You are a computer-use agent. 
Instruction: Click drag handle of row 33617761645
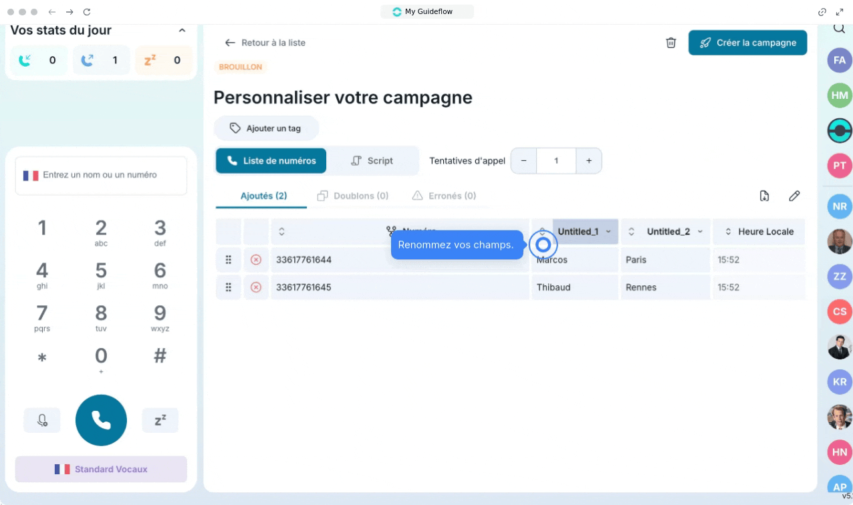coord(229,287)
